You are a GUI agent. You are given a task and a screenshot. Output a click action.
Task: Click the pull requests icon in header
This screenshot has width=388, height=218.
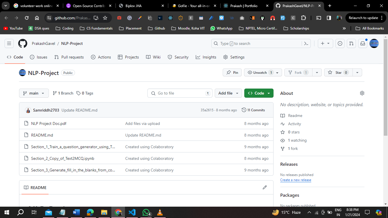pyautogui.click(x=351, y=43)
